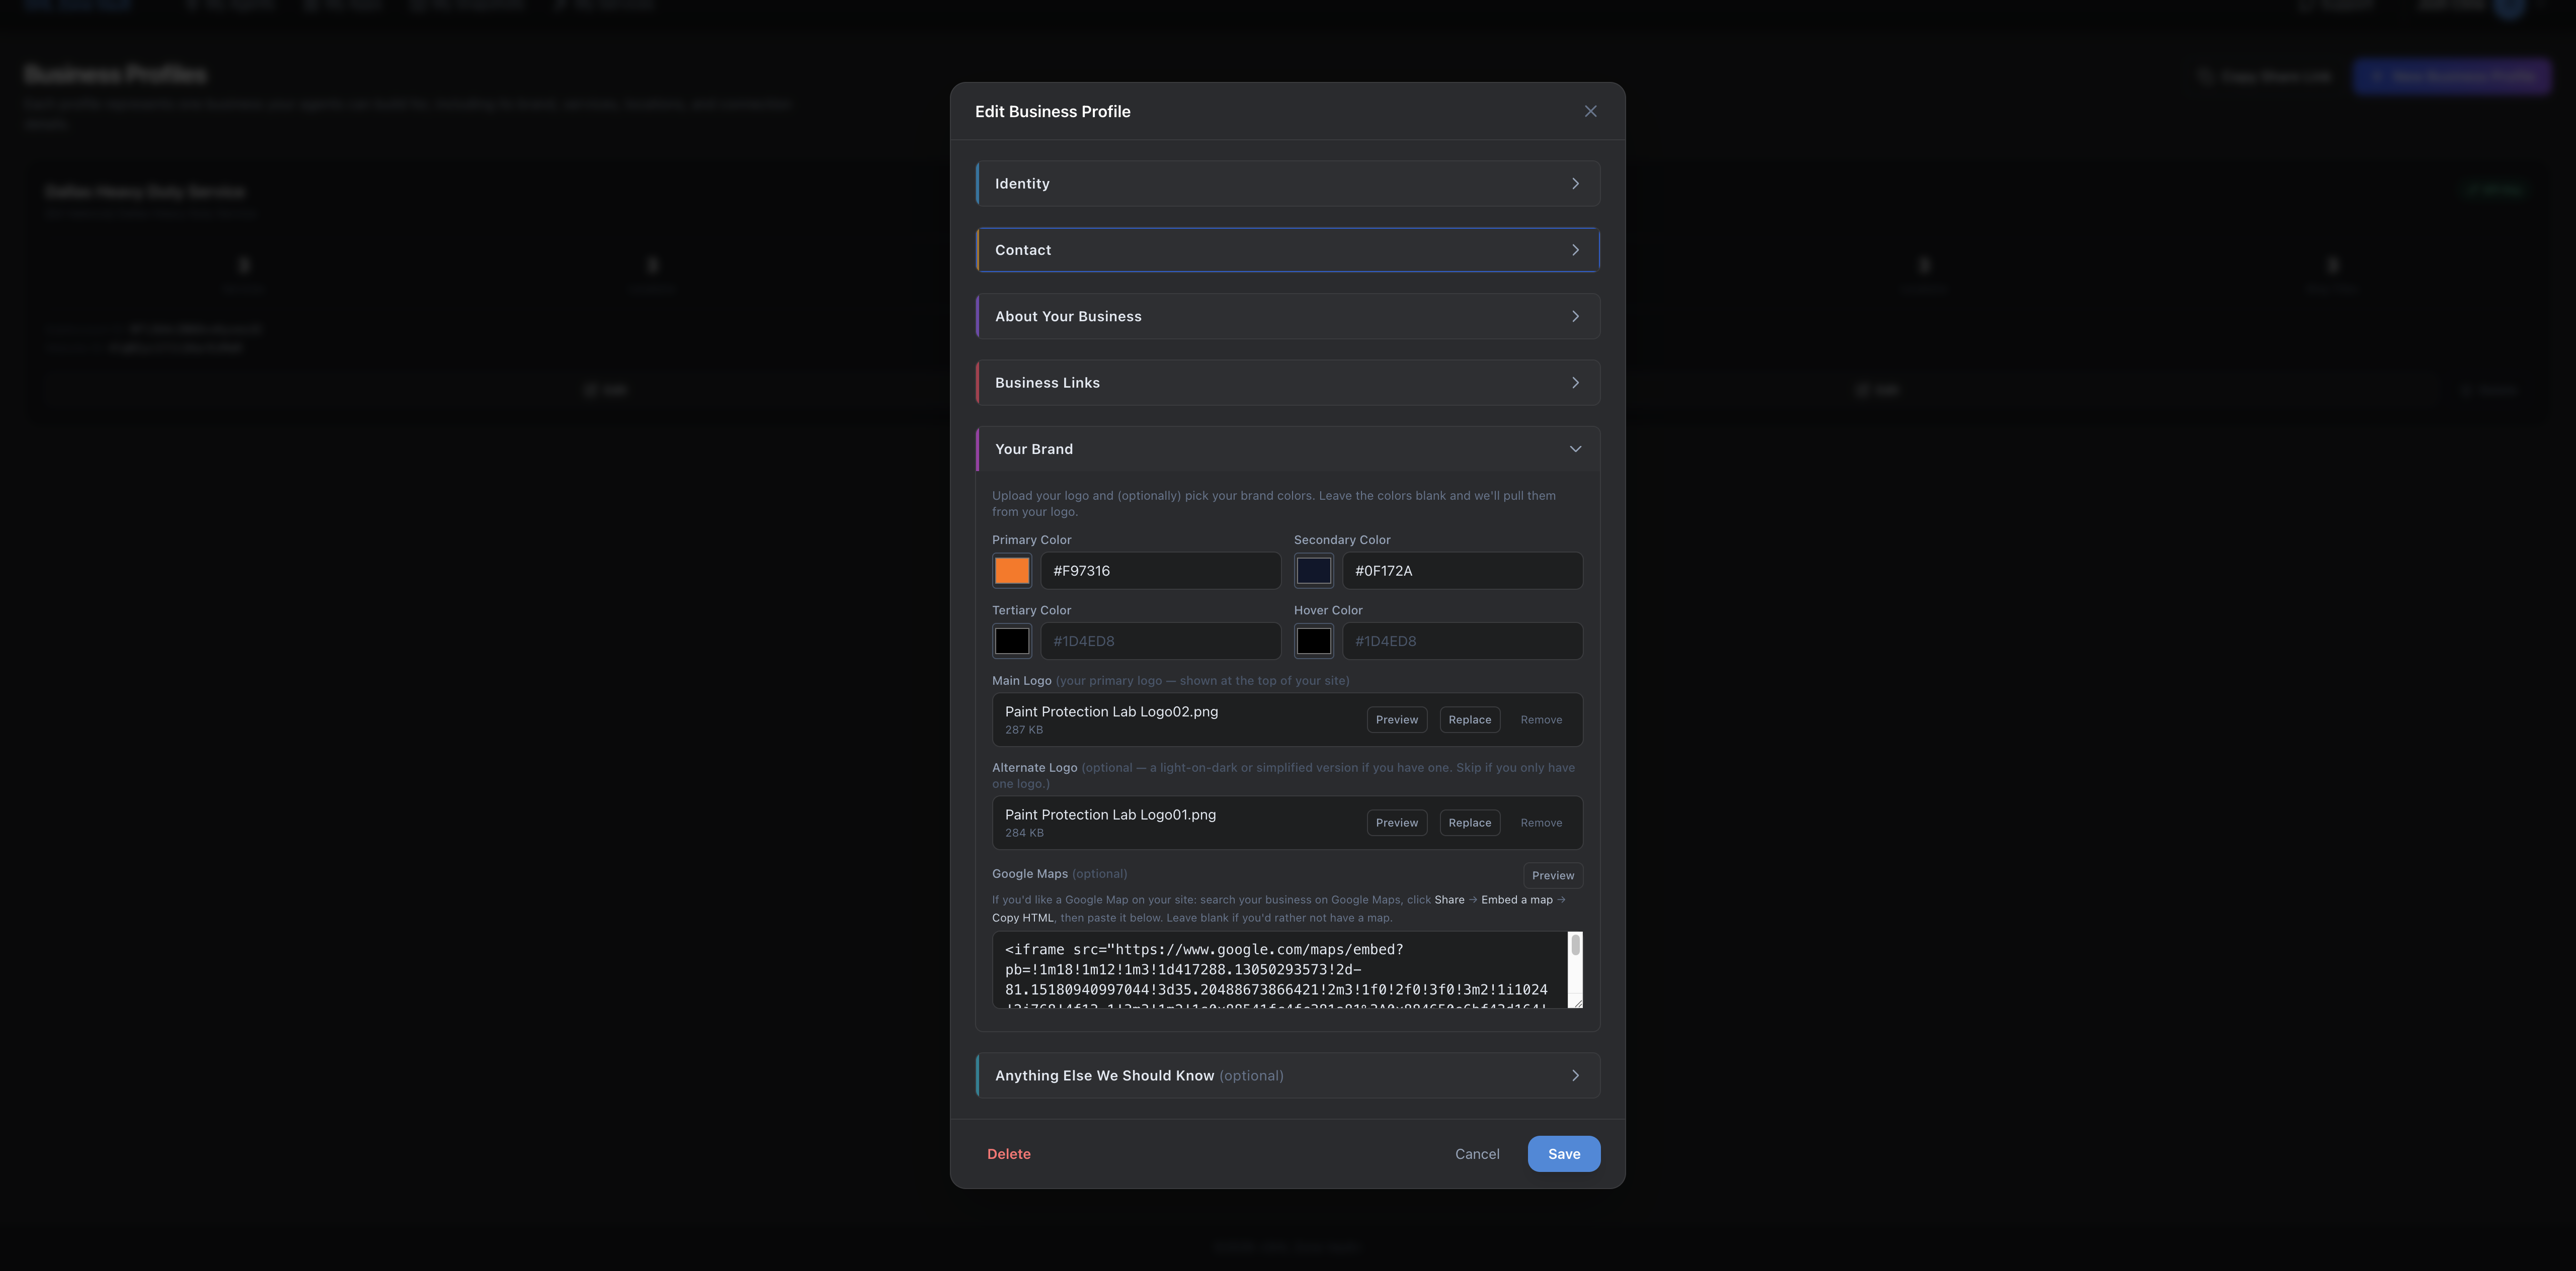The width and height of the screenshot is (2576, 1271).
Task: Open the Tertiary Color black swatch
Action: pos(1011,642)
